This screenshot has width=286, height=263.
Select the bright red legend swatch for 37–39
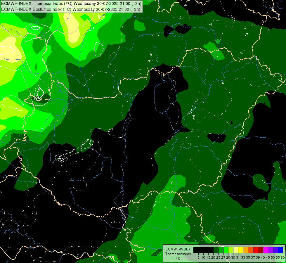coord(256,250)
